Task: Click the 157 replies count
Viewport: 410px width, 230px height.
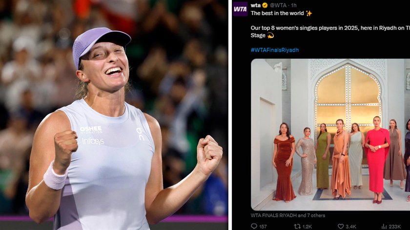Action: pyautogui.click(x=263, y=226)
